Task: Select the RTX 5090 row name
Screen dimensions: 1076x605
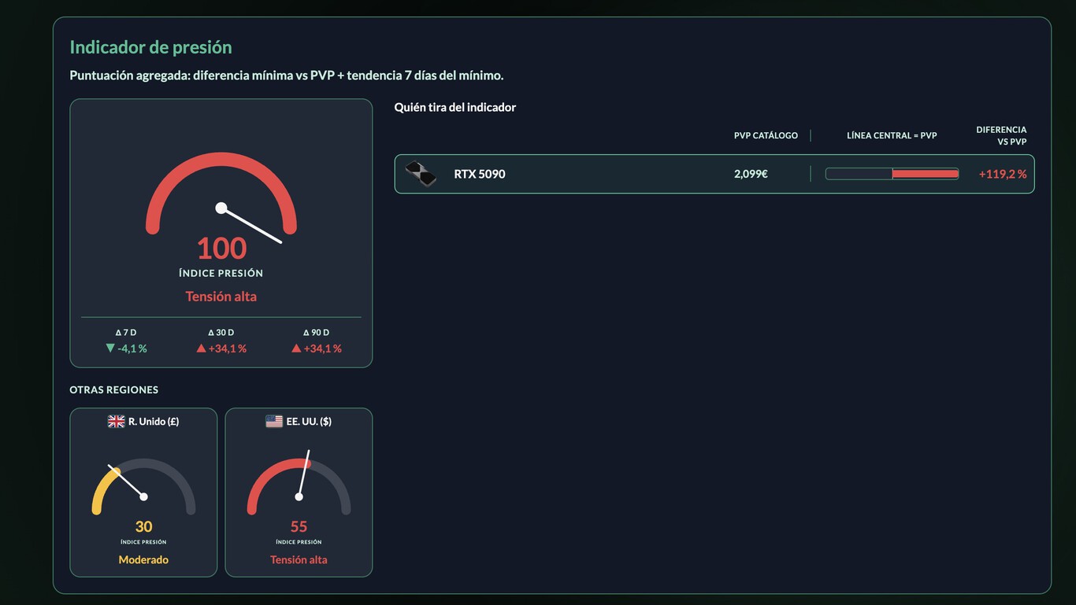Action: (480, 174)
